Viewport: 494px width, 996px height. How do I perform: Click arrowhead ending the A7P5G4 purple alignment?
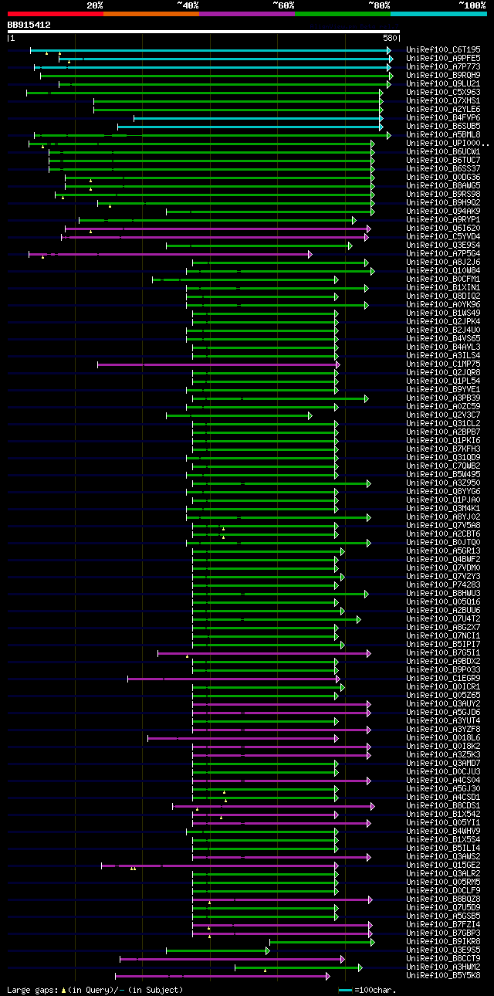310,253
